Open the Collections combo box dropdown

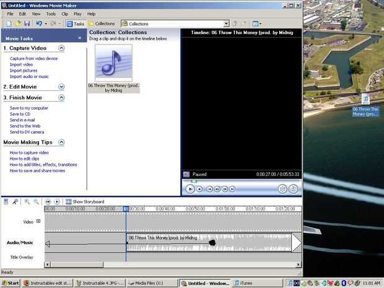point(226,24)
